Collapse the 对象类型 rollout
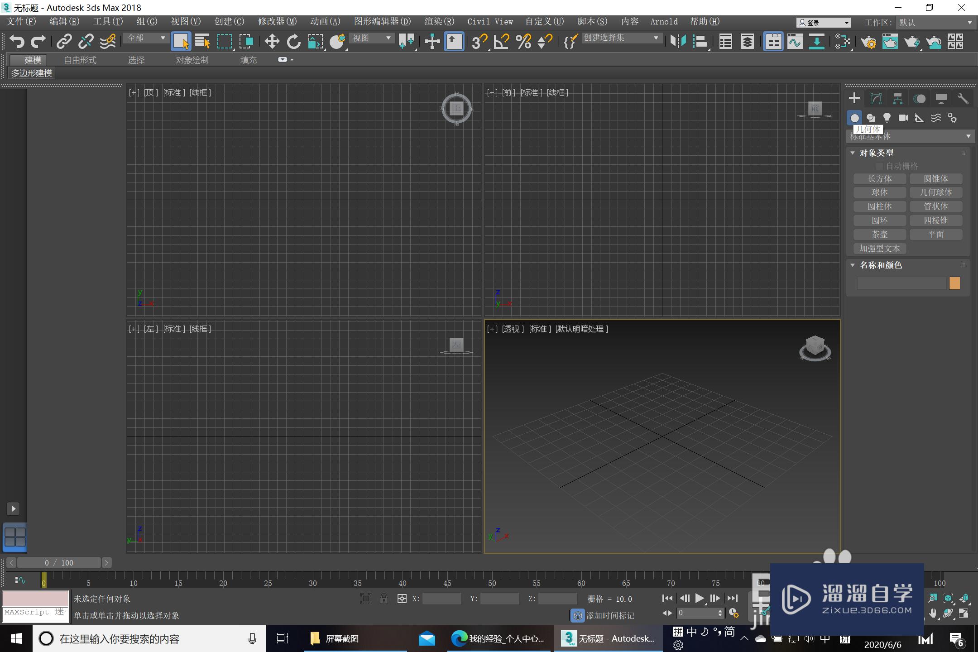 [x=853, y=153]
